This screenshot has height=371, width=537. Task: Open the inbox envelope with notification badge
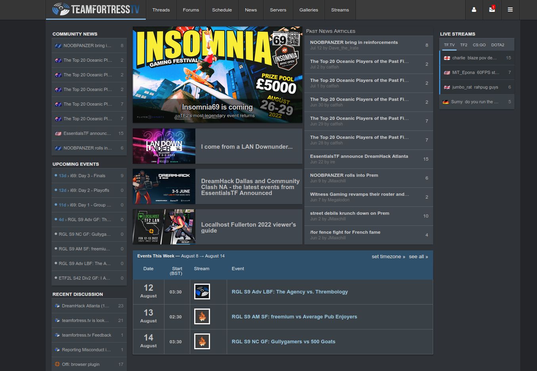point(492,10)
